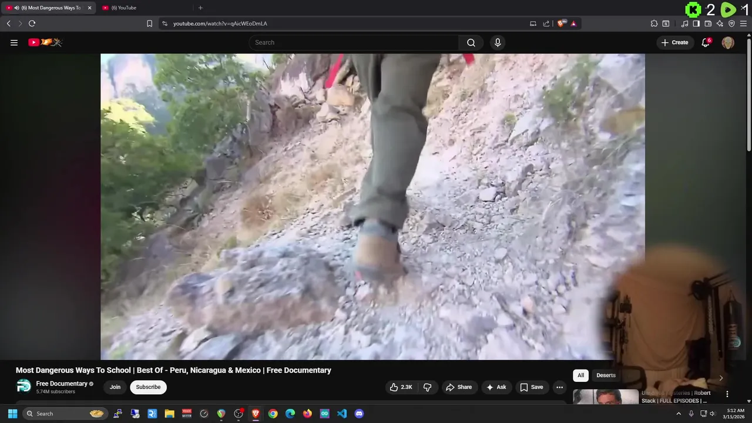Open Voicemeeter from the taskbar
Viewport: 752px width, 423px height.
187,414
